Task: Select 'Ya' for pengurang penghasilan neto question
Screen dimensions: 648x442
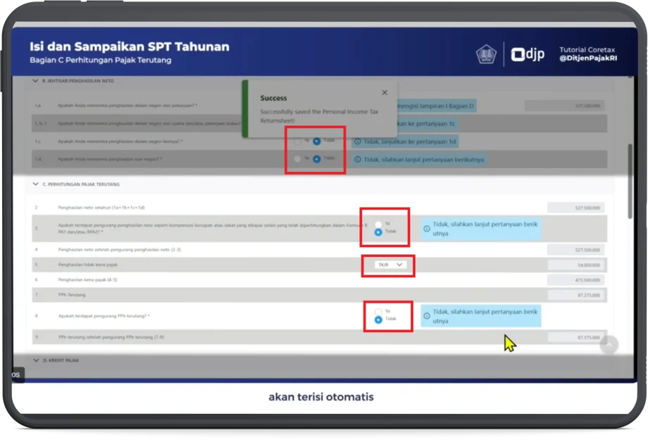Action: click(379, 223)
